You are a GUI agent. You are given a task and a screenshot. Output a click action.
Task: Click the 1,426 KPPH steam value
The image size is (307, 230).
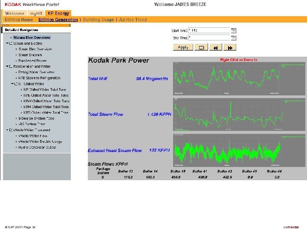point(159,114)
